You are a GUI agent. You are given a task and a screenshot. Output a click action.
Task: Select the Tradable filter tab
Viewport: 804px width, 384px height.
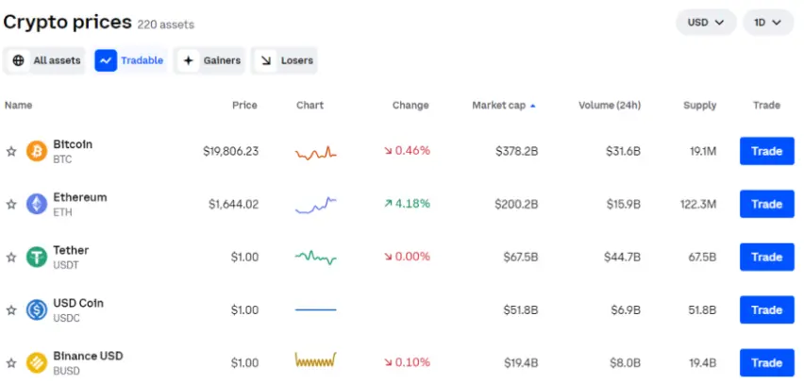click(130, 60)
